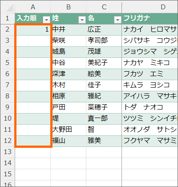Select column C header
The height and width of the screenshot is (187, 178).
tap(104, 7)
